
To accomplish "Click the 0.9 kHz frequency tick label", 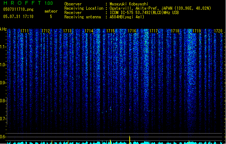I will click(x=3, y=83).
